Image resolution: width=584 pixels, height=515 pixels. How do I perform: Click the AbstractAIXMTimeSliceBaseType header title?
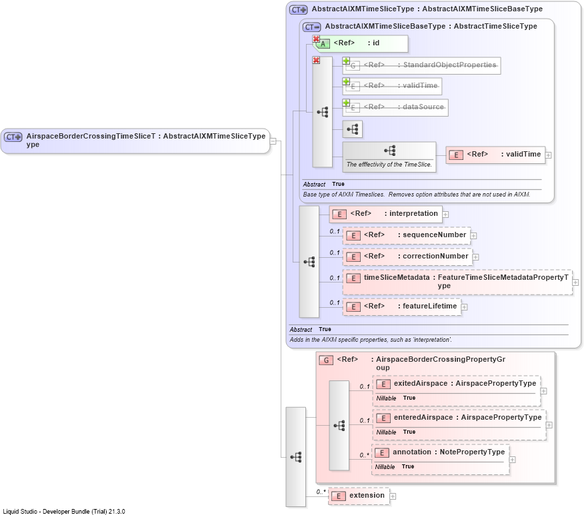(431, 26)
